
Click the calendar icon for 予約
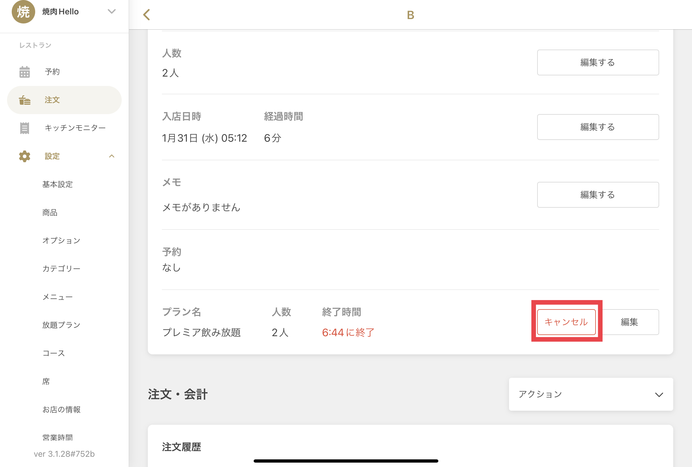[24, 72]
